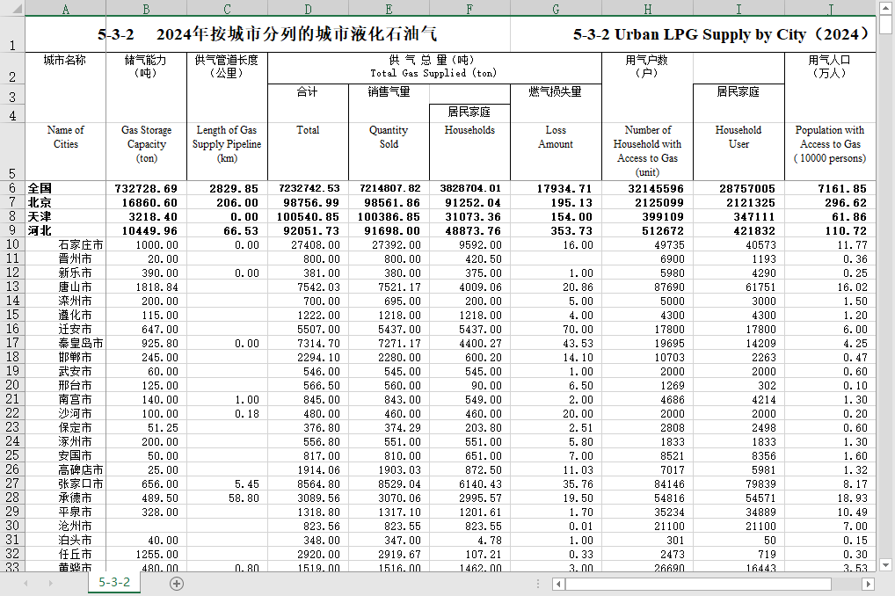The image size is (895, 596).
Task: Click the '供气管道长度' header cell
Action: click(x=227, y=66)
